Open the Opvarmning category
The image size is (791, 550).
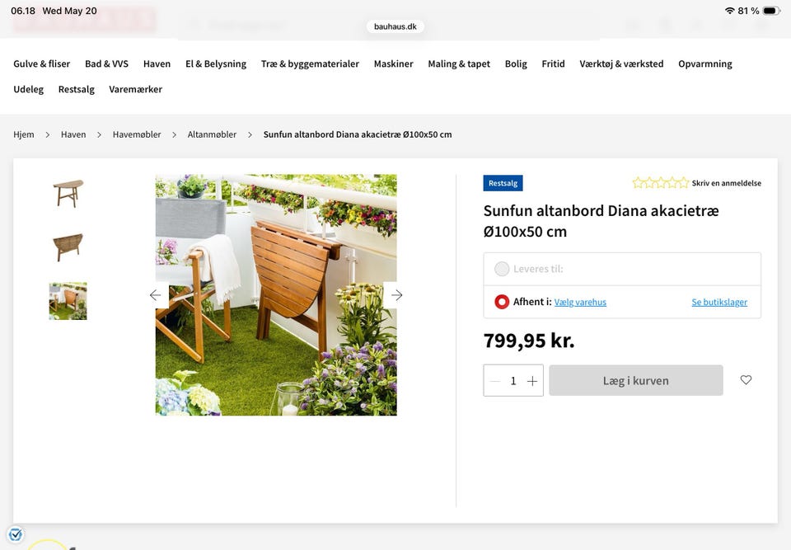704,63
